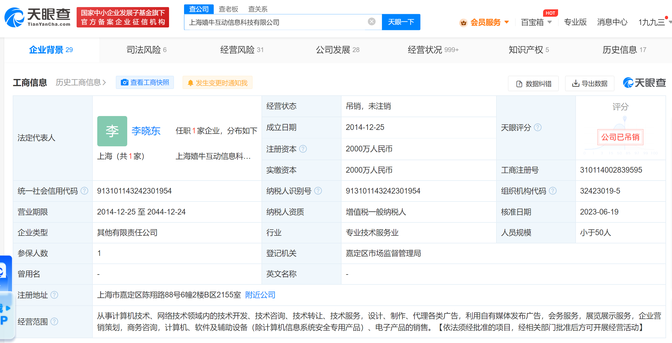Click the 数据纠错 button
Screen dimensions: 672x343
click(x=533, y=83)
